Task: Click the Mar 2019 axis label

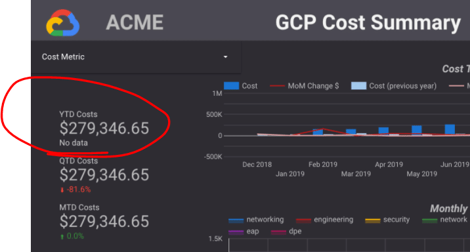Action: (356, 174)
